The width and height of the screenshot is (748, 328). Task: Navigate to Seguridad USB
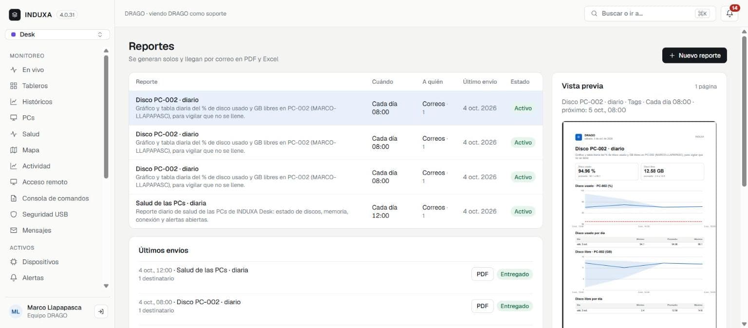[x=54, y=214]
